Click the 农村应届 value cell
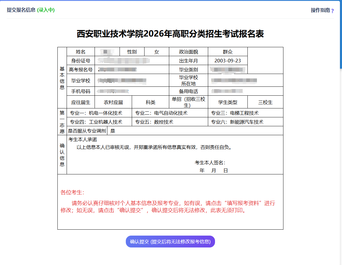Screen dimensions: 342x265 coord(113,102)
